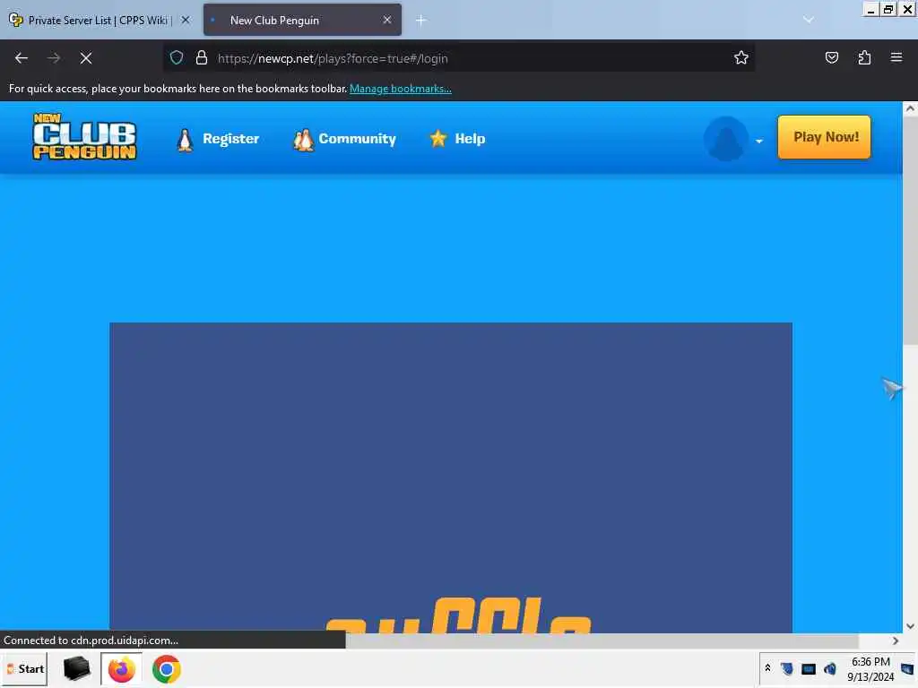Click the security shield tray icon
Screen dimensions: 918x688
[x=787, y=668]
